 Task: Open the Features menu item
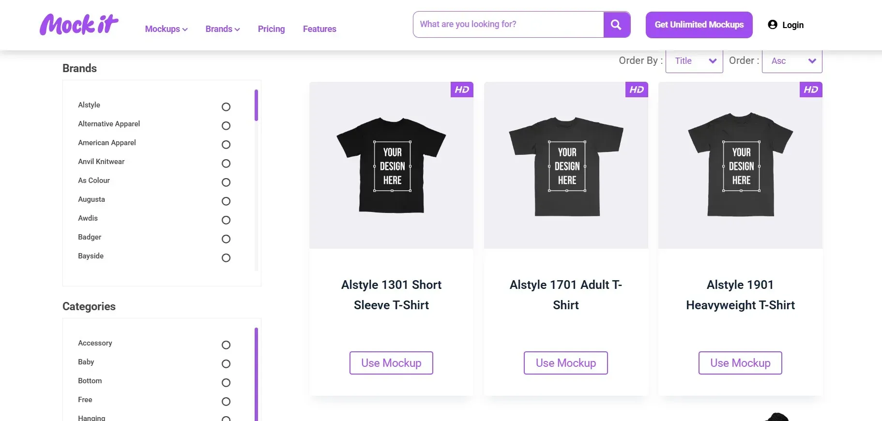point(319,29)
